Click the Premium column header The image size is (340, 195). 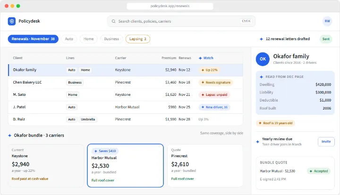coord(169,58)
